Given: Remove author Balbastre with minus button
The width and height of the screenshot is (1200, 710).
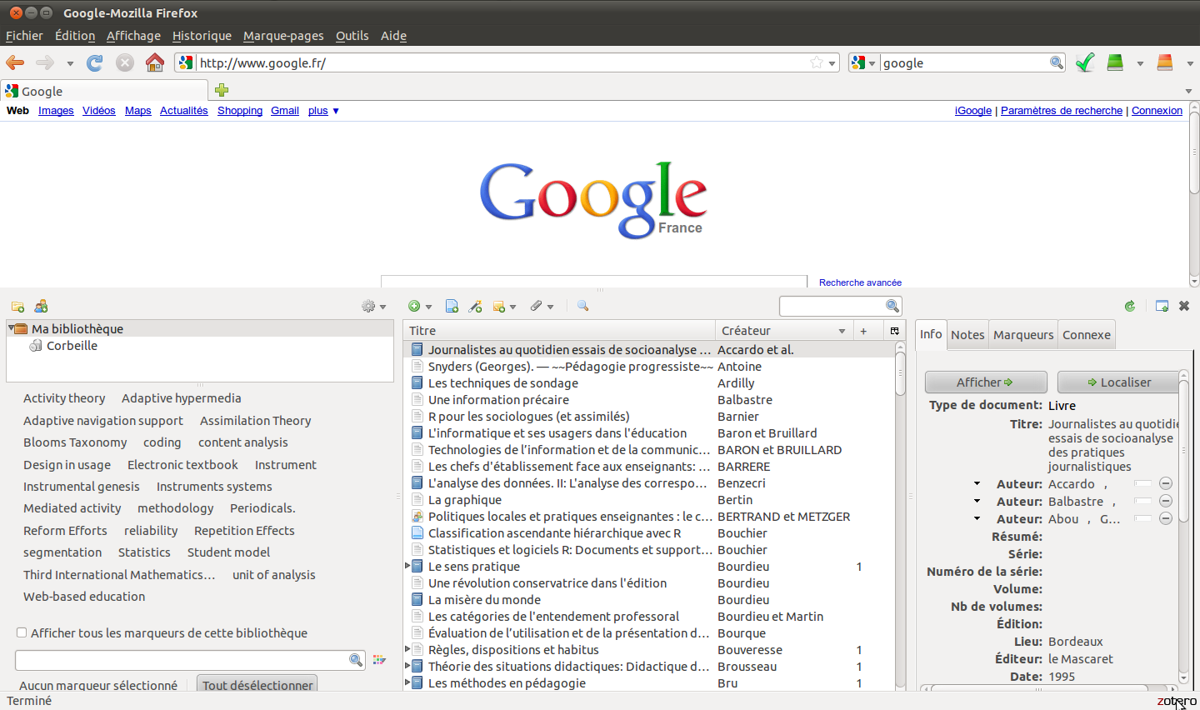Looking at the screenshot, I should (x=1166, y=502).
